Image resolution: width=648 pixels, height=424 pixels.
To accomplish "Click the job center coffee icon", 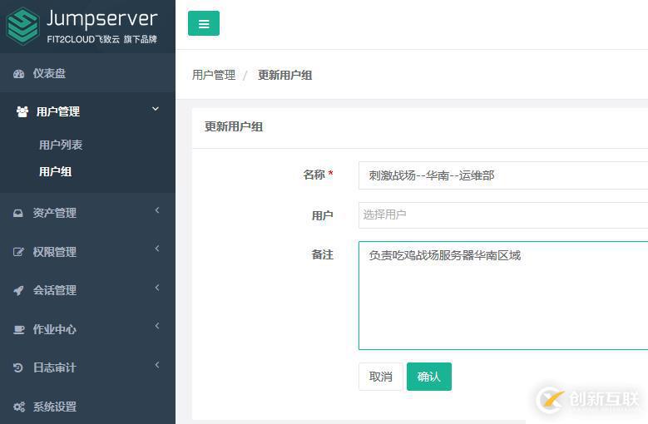I will (x=18, y=329).
